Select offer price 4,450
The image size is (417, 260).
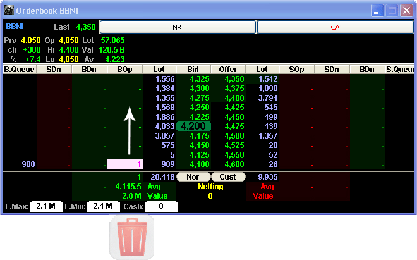tap(234, 117)
